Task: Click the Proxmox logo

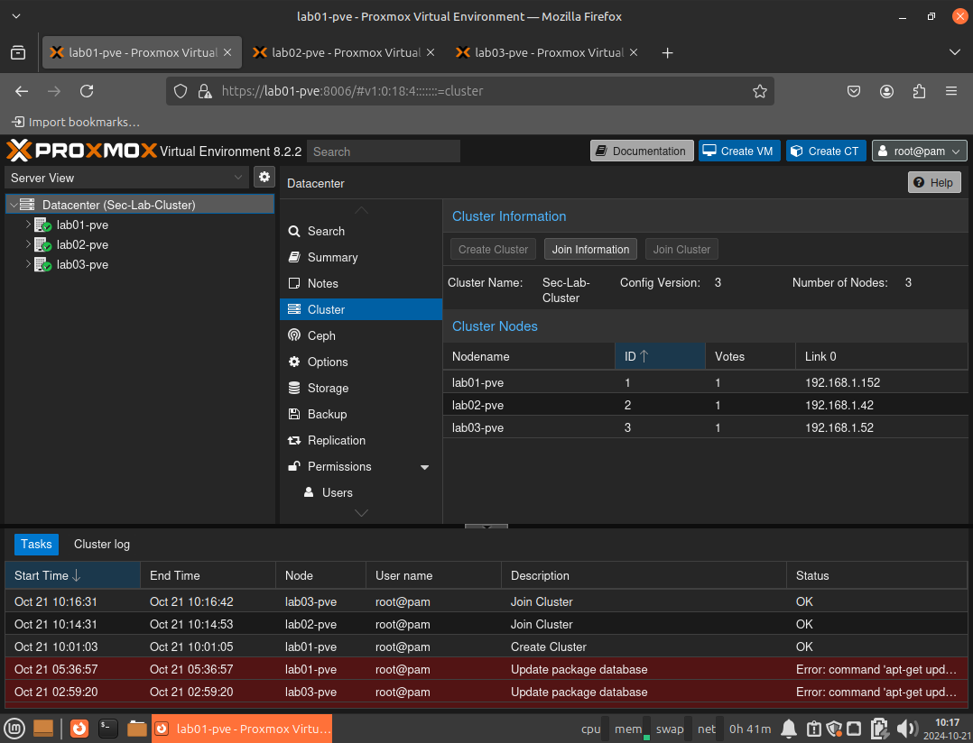Action: (x=82, y=151)
